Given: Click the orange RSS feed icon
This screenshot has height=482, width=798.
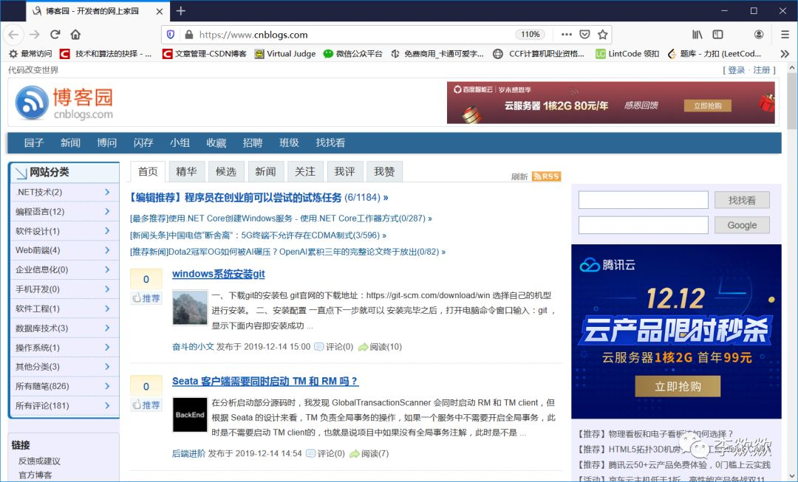Looking at the screenshot, I should (546, 176).
